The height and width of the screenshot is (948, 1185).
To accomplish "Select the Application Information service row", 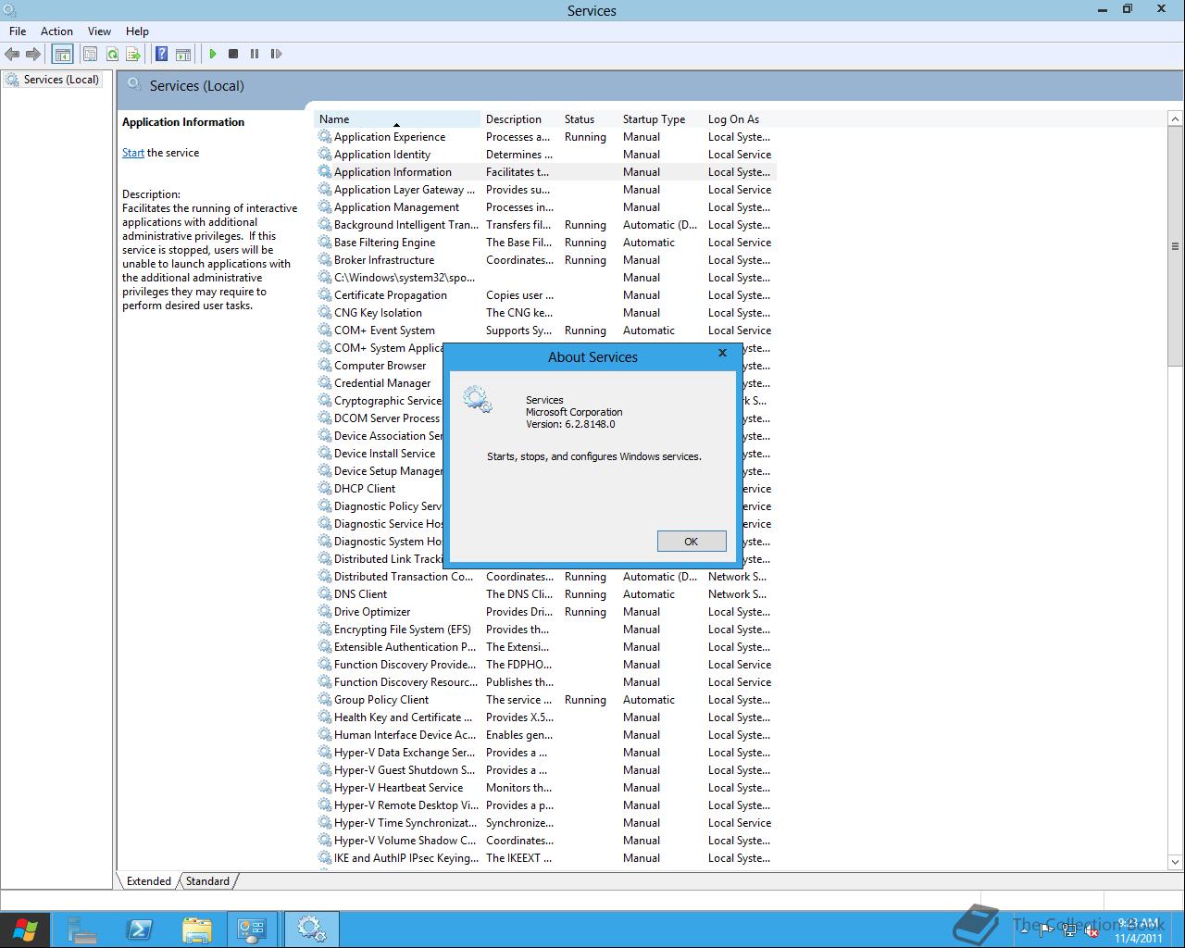I will tap(546, 172).
